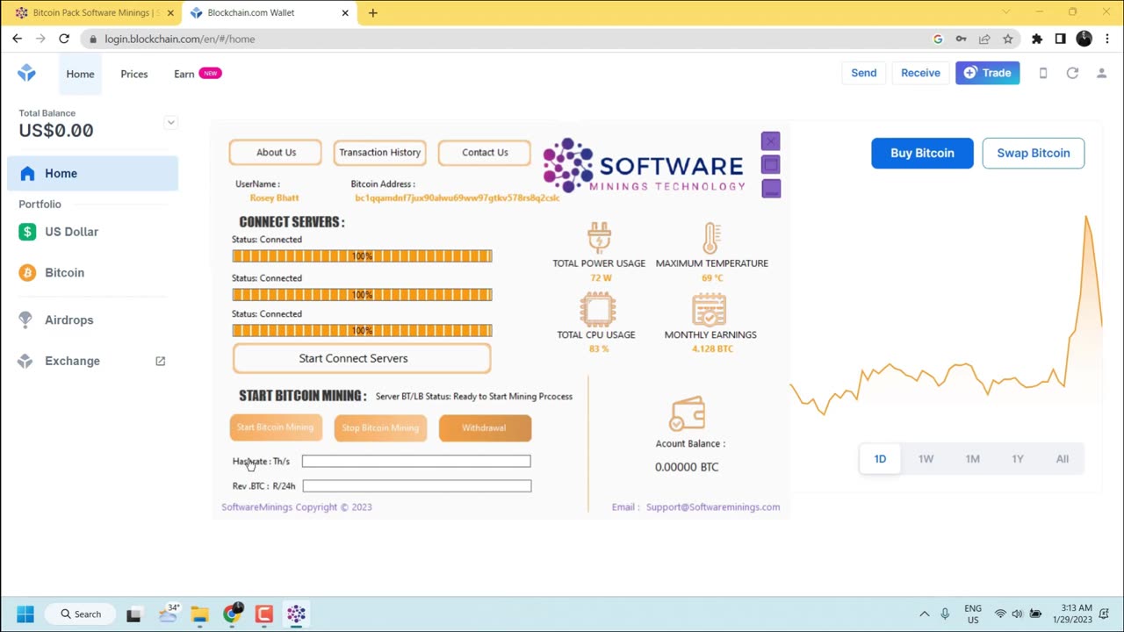This screenshot has height=632, width=1124.
Task: Click the Support@Softwareminings.com email link
Action: 713,507
